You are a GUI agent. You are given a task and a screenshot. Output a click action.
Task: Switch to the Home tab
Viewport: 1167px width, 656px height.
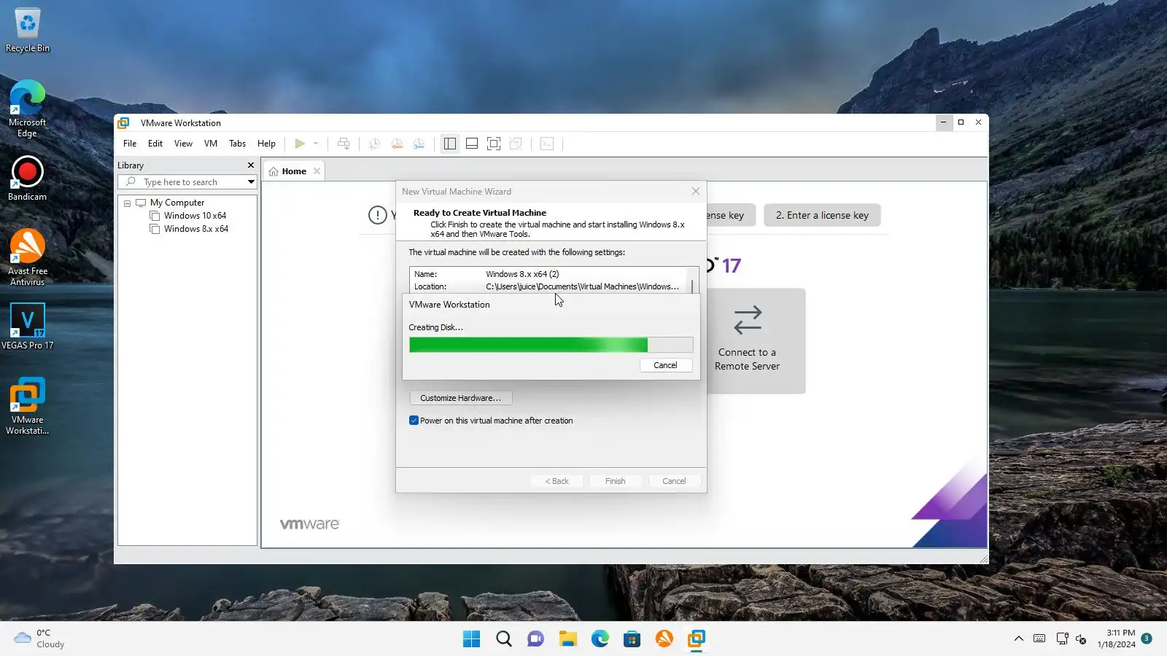tap(294, 171)
